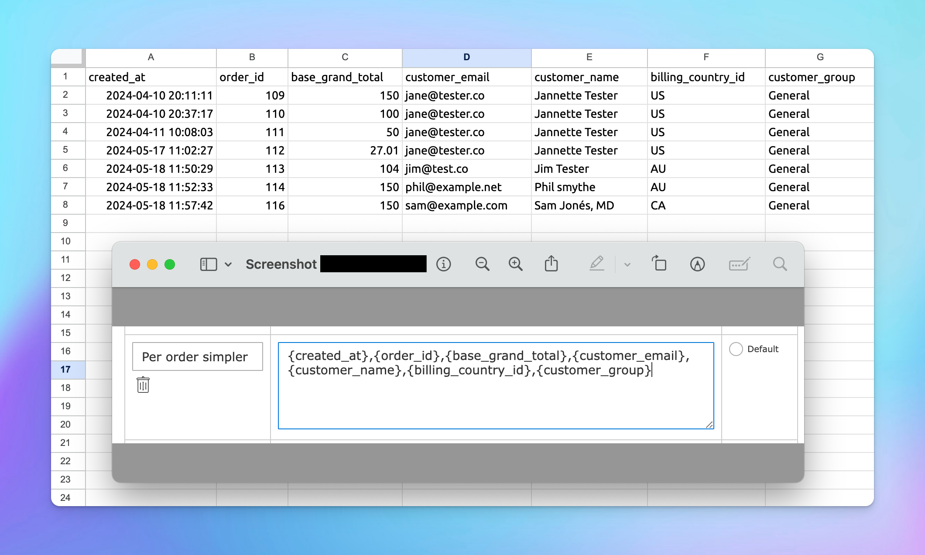Select column B header in spreadsheet
The height and width of the screenshot is (555, 925).
click(x=252, y=57)
